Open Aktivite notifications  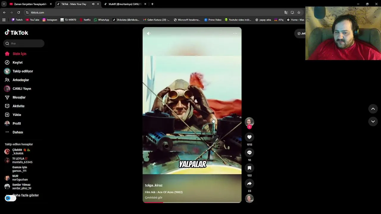click(15, 106)
